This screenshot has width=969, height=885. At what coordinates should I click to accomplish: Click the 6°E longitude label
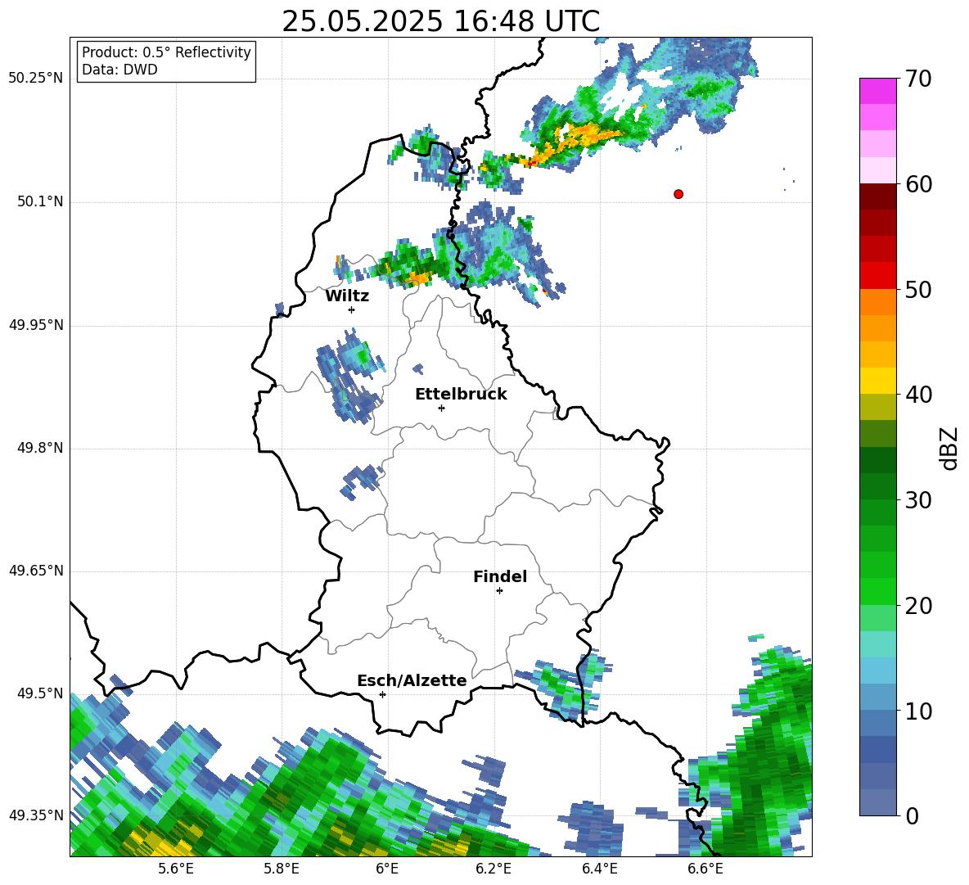coord(387,869)
